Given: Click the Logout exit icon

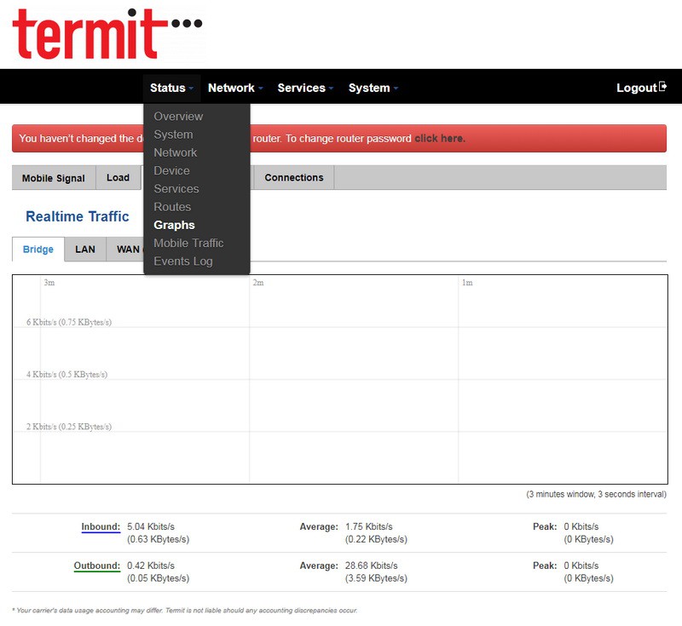Looking at the screenshot, I should click(x=663, y=87).
